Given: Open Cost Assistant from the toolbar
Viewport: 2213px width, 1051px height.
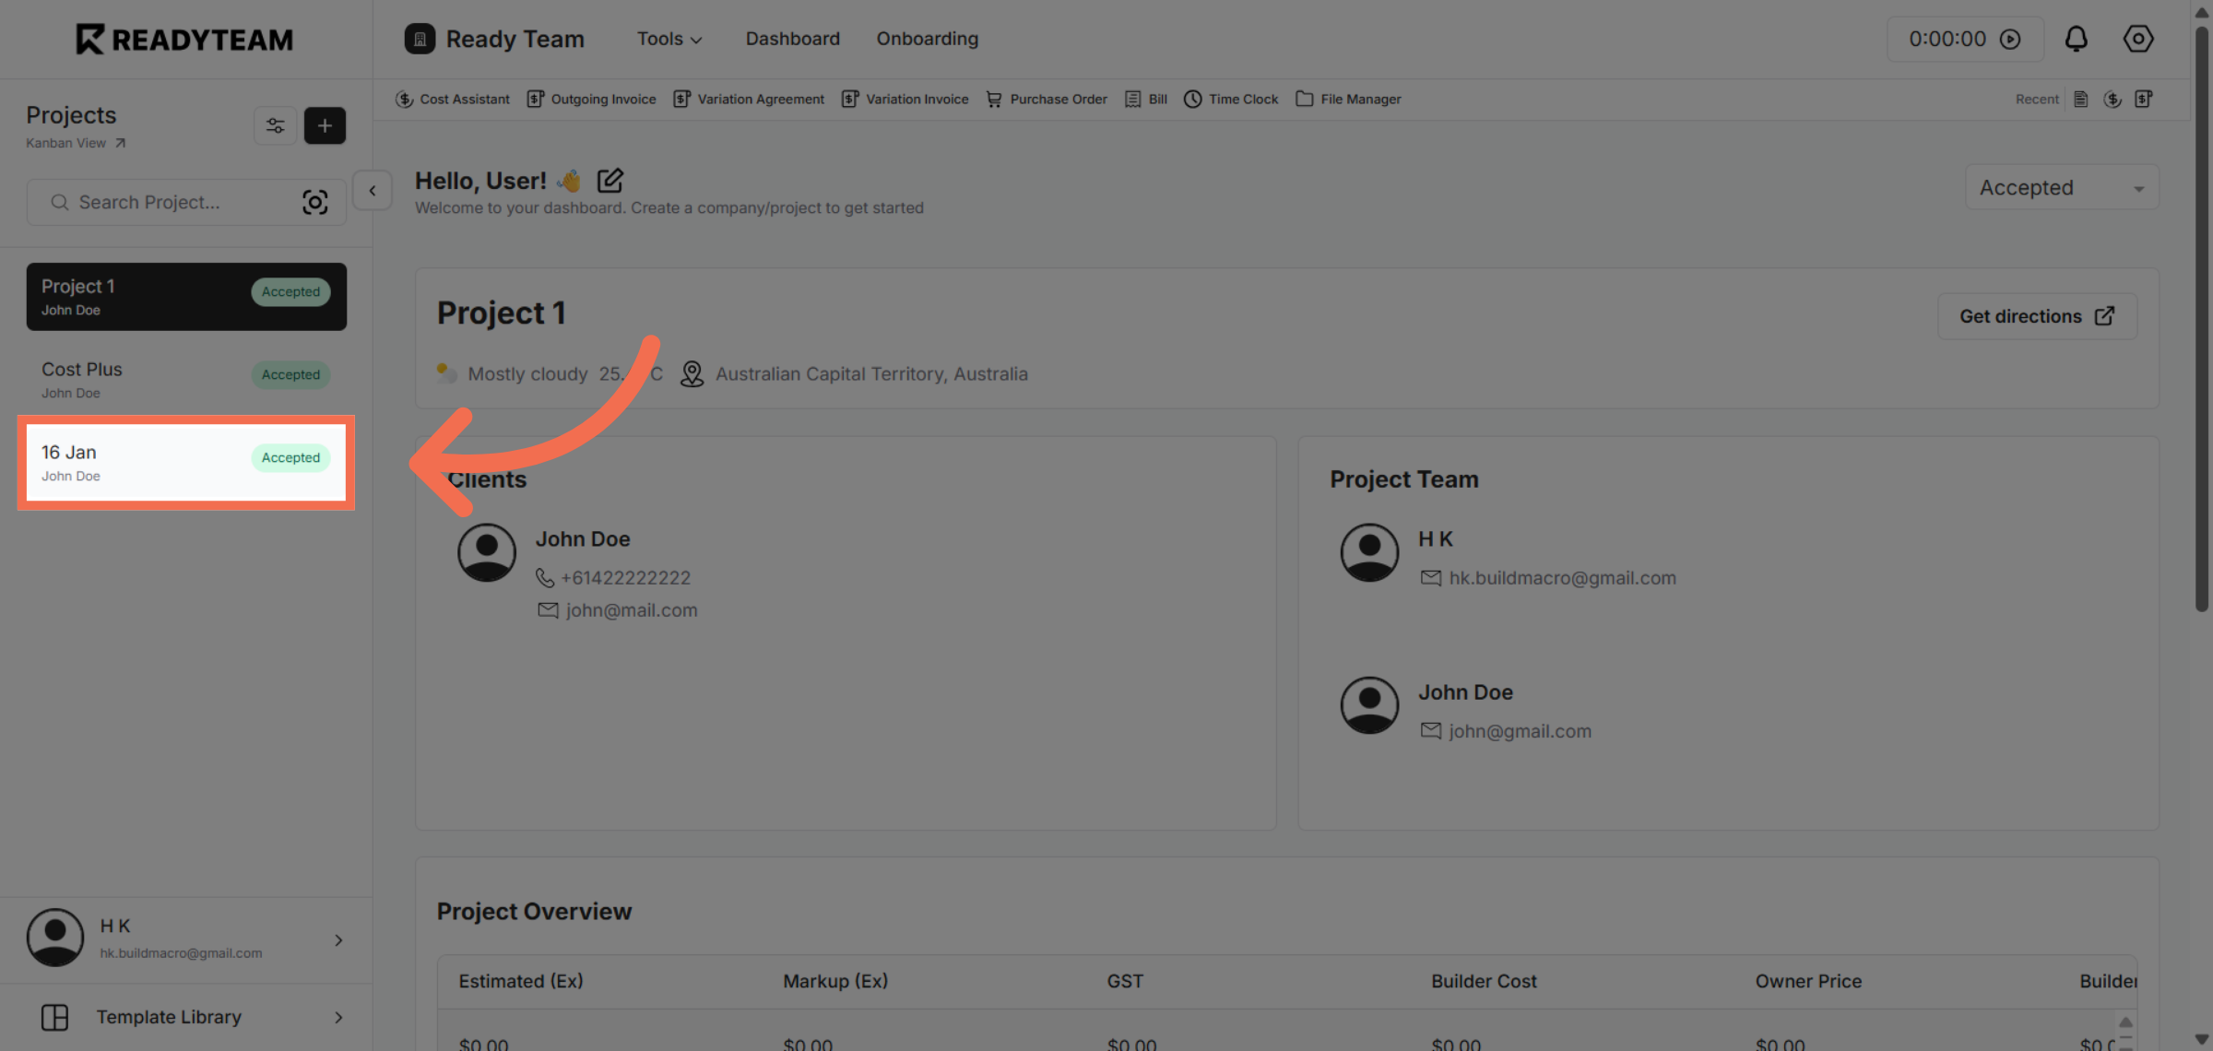Looking at the screenshot, I should point(453,99).
